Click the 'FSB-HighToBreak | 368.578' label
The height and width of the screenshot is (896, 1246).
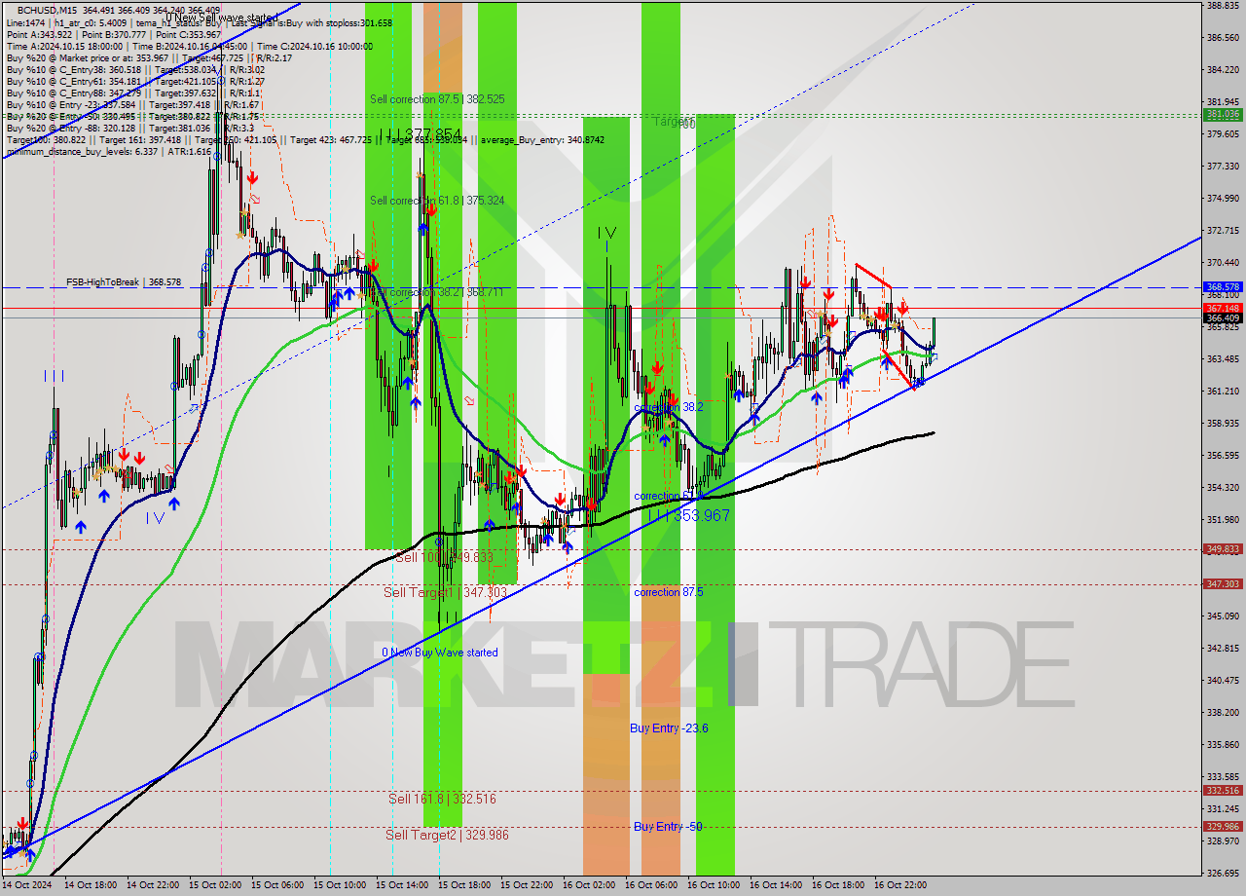point(124,282)
